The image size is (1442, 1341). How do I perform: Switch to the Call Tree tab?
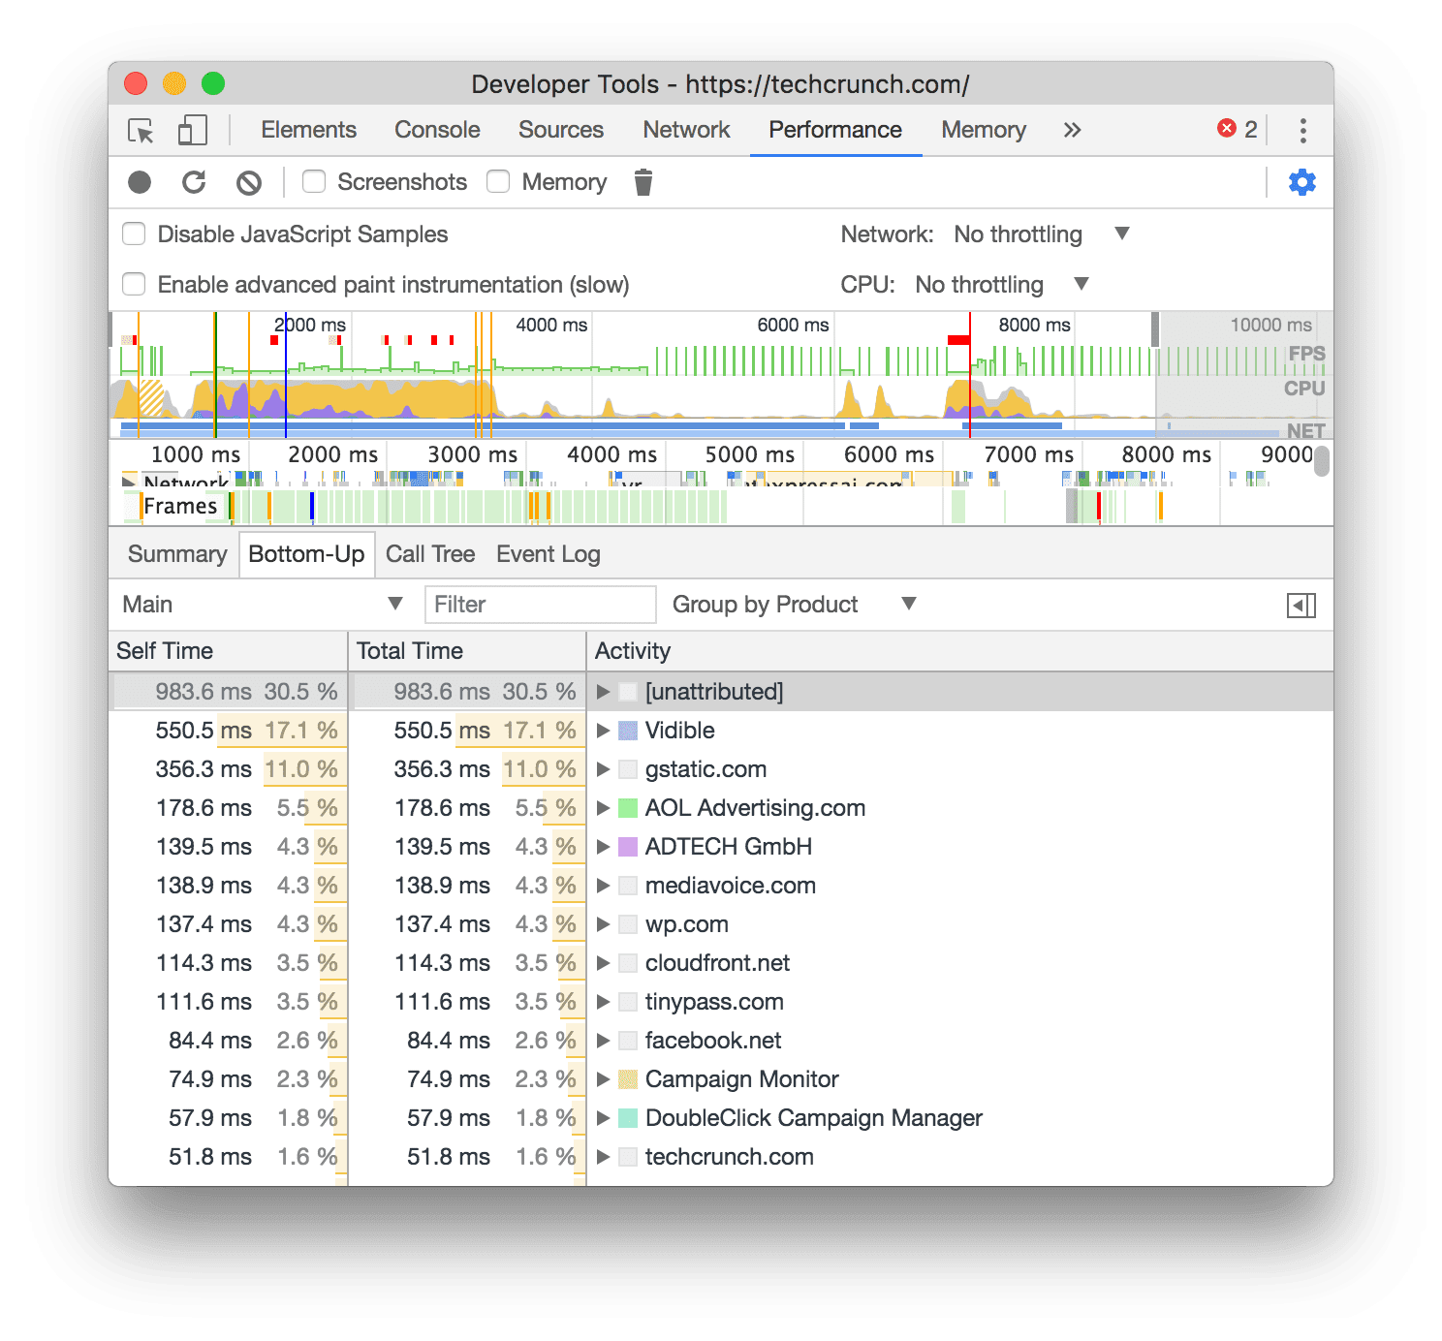click(429, 553)
